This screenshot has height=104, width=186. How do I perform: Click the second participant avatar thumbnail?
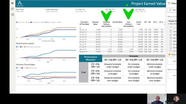(x=176, y=99)
